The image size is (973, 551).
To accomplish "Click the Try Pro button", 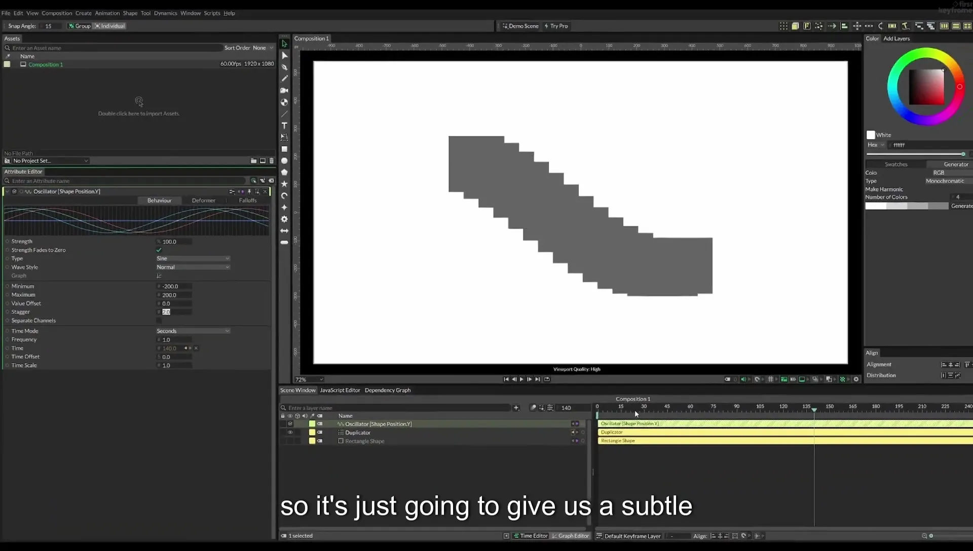I will tap(556, 26).
